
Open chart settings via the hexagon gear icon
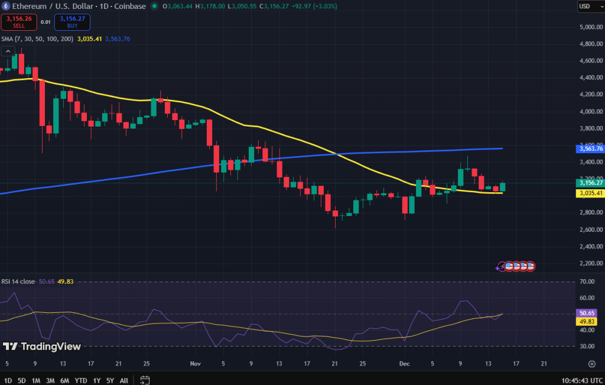(x=591, y=364)
